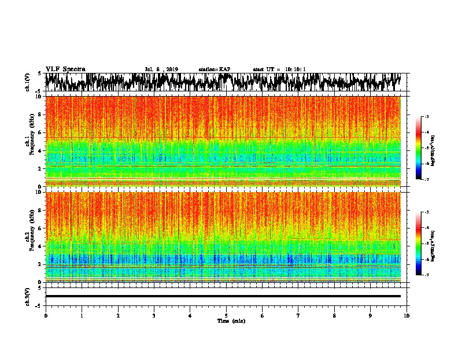Viewport: 458px width, 354px height.
Task: Click the ch.1 color bar "log(PSD)" label
Action: coord(433,150)
